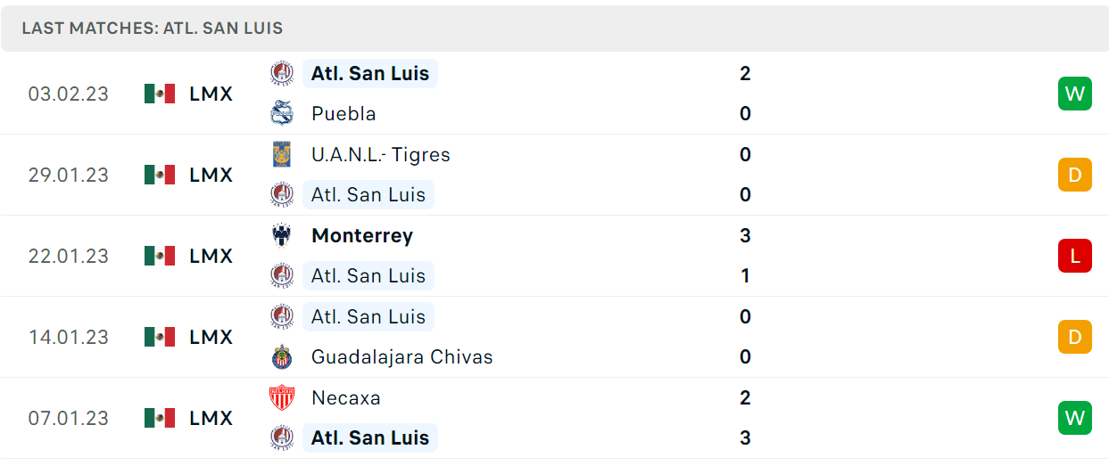Open the 14.01.23 match row date
The image size is (1109, 474).
click(x=69, y=337)
